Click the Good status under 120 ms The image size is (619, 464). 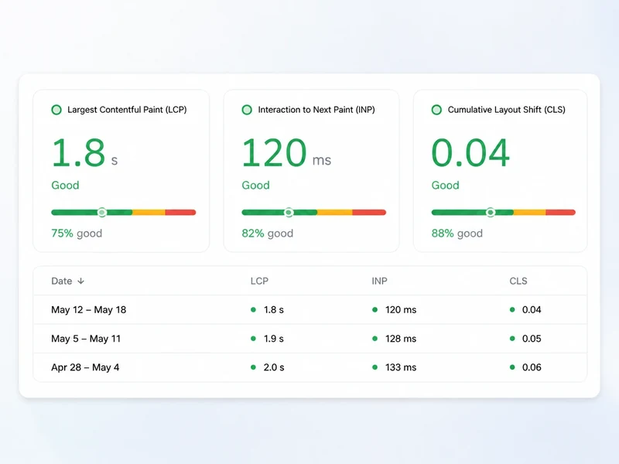pos(256,185)
